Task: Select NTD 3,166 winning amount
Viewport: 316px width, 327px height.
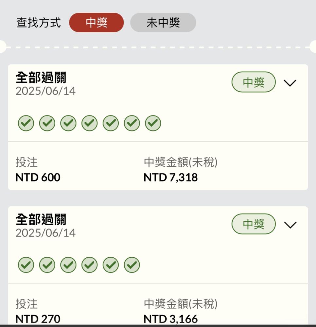Action: (171, 319)
